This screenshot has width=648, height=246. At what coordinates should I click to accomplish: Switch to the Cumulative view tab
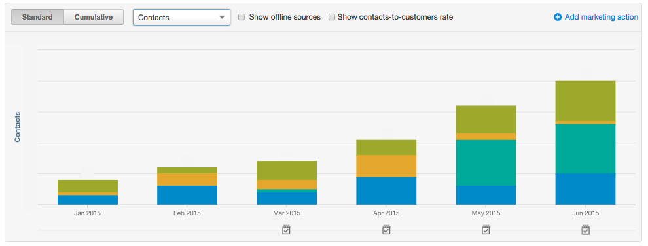[94, 17]
